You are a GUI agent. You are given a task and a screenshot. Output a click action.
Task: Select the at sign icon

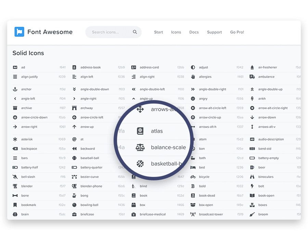[x=74, y=139]
